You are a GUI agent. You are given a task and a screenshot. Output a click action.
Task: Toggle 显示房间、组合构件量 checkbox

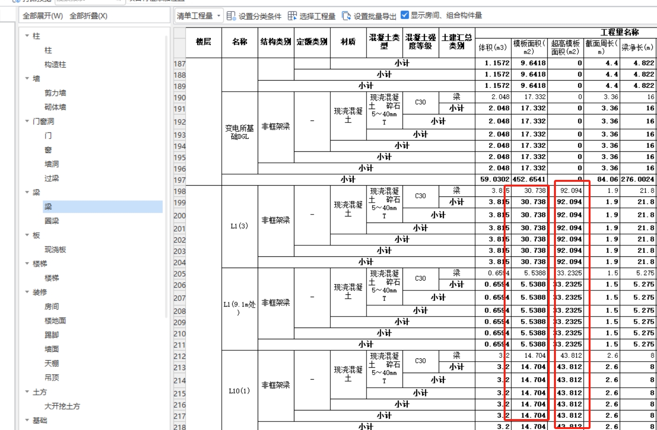pos(405,15)
